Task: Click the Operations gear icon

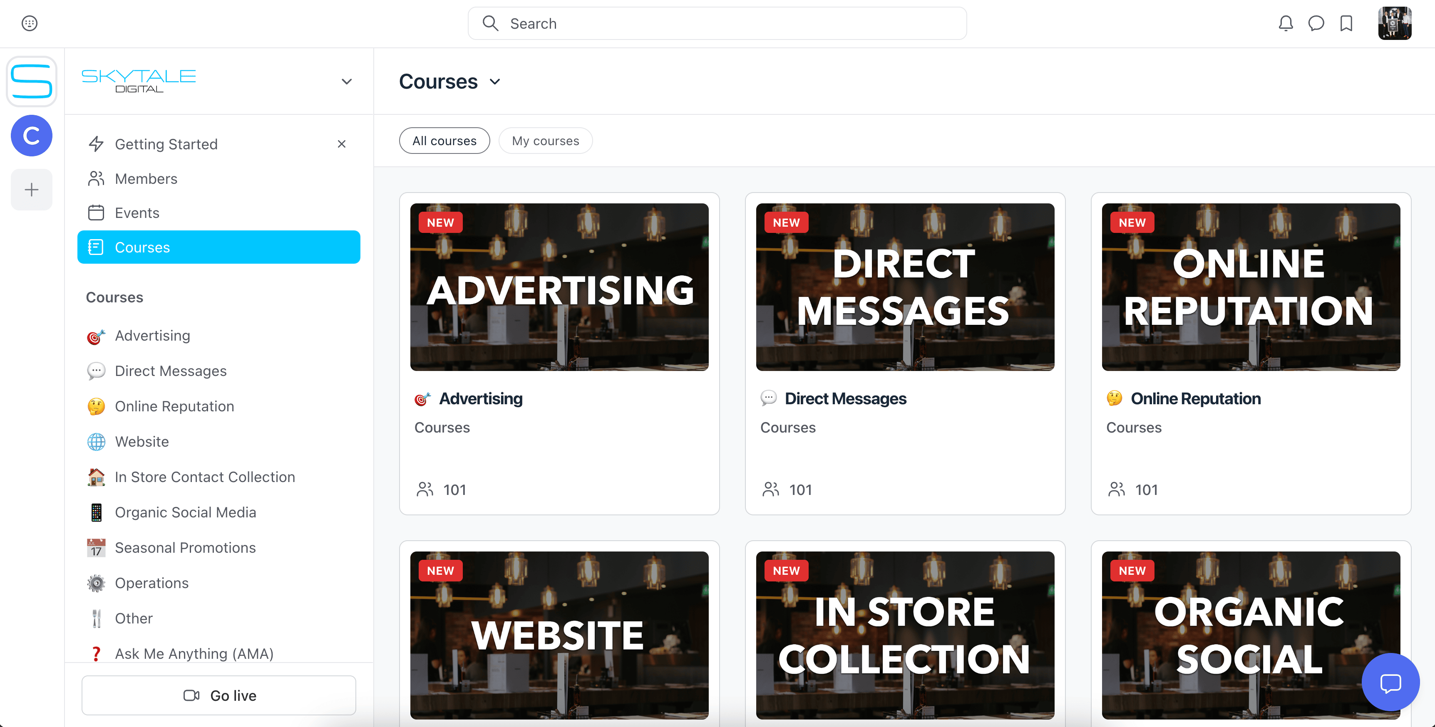Action: click(x=96, y=584)
